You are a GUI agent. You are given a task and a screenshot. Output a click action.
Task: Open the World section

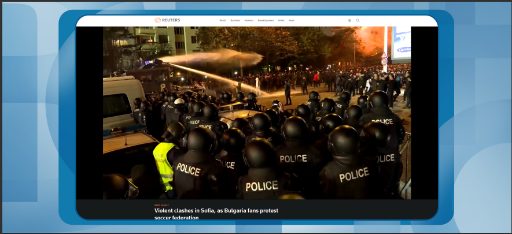tap(223, 21)
